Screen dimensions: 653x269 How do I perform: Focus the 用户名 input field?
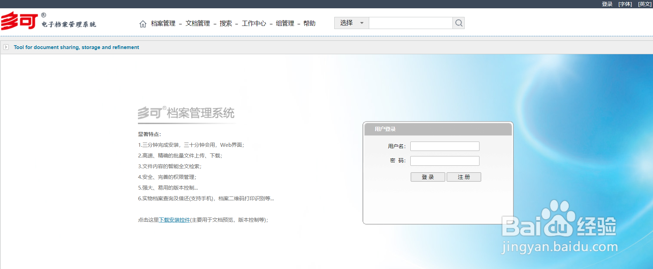[445, 146]
